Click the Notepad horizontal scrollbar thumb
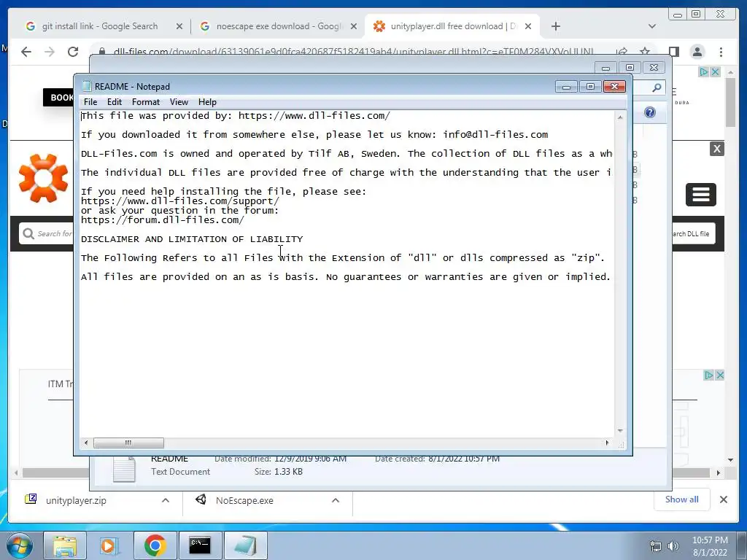The height and width of the screenshot is (560, 747). coord(128,443)
